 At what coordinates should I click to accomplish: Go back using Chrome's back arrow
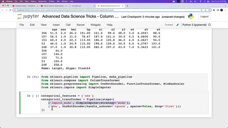tap(2, 10)
